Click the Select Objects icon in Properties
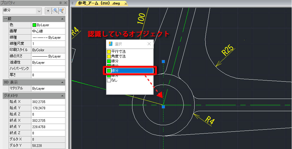Image resolution: width=292 pixels, height=149 pixels. (55, 11)
